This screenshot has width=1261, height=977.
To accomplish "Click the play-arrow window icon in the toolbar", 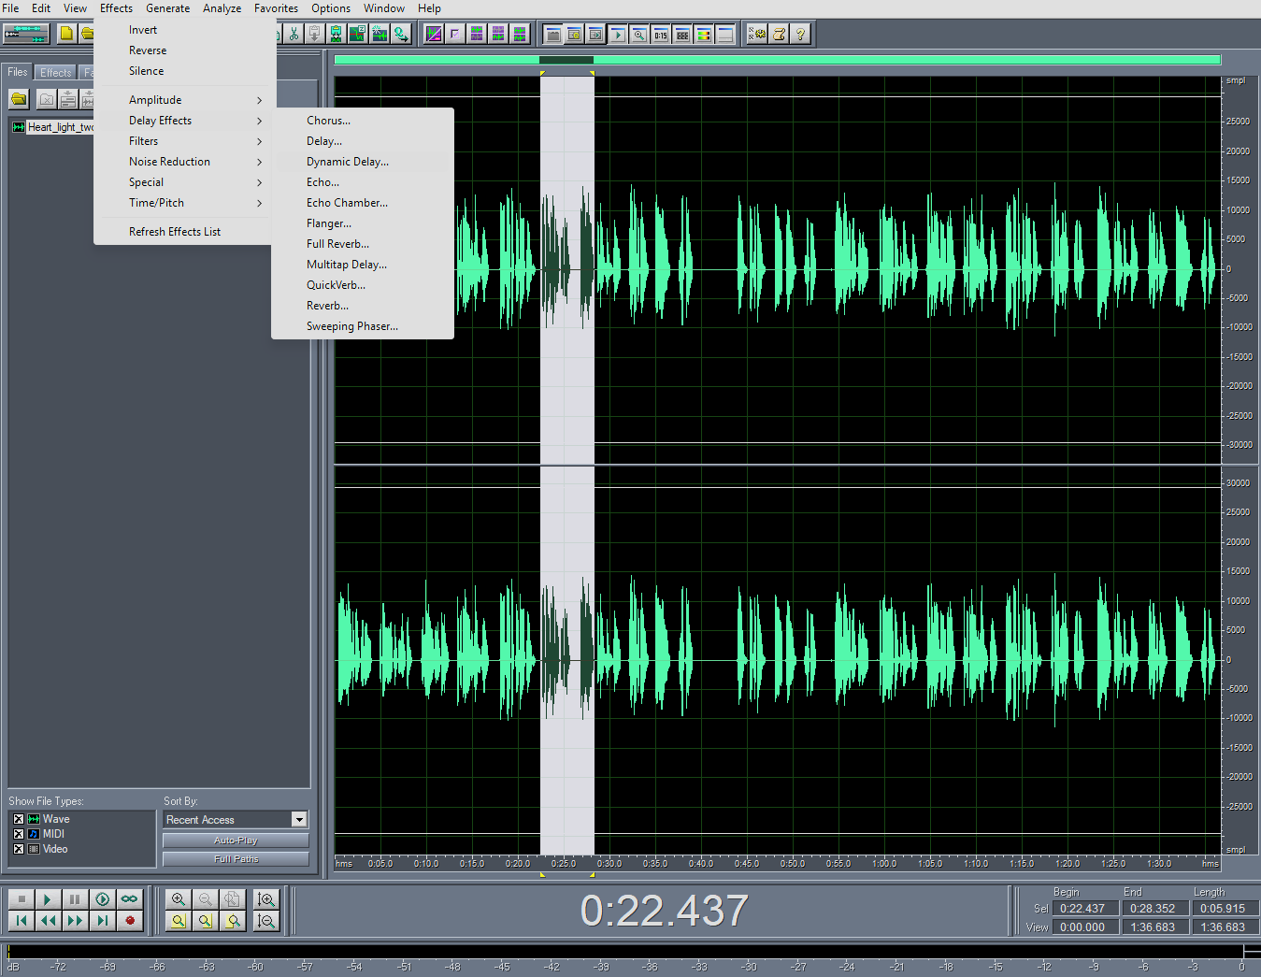I will click(x=618, y=35).
